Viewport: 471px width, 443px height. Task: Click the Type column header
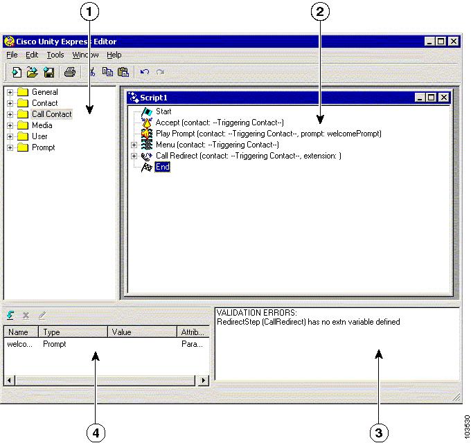[x=73, y=332]
